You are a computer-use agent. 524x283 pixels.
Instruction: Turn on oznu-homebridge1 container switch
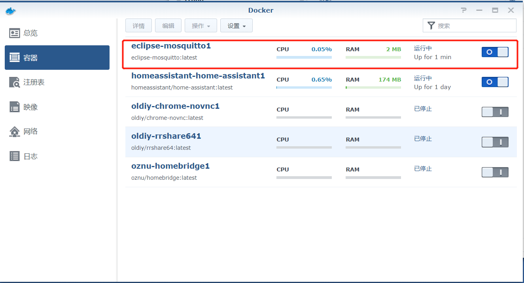pos(495,172)
